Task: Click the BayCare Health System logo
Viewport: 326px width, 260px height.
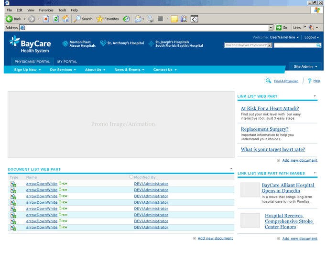Action: coord(31,44)
